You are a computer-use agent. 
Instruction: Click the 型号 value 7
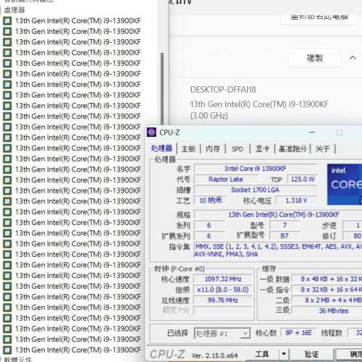click(285, 225)
